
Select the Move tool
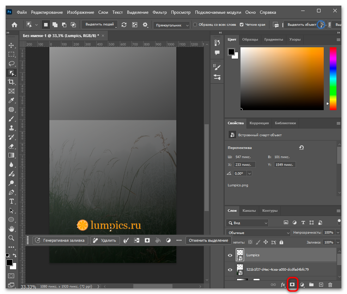11,46
